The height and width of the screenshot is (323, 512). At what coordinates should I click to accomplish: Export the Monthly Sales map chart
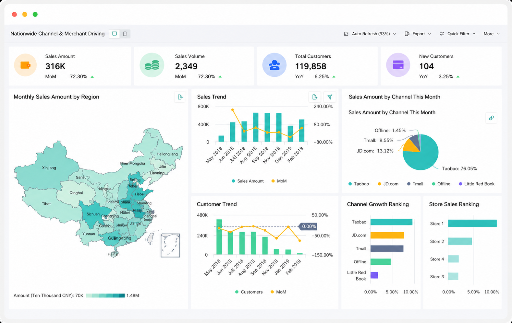pos(180,97)
